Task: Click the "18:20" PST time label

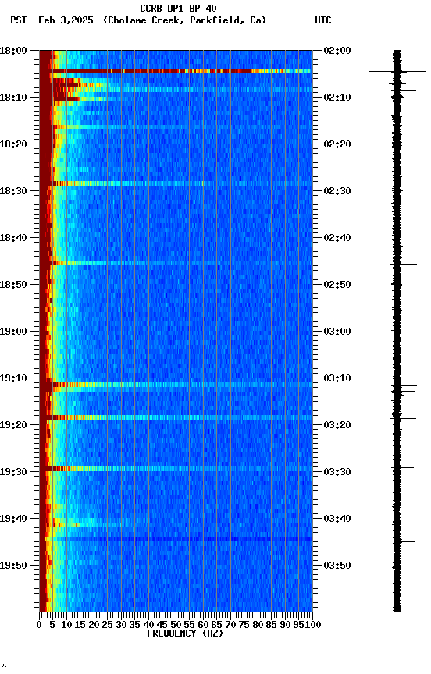Action: click(13, 144)
